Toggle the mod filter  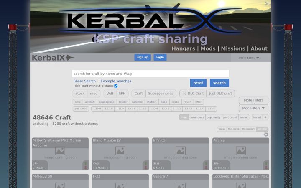coord(94,94)
